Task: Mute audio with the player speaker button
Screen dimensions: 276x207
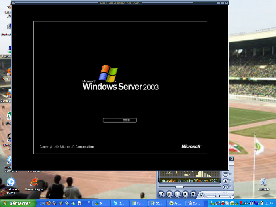Action: tap(202, 195)
